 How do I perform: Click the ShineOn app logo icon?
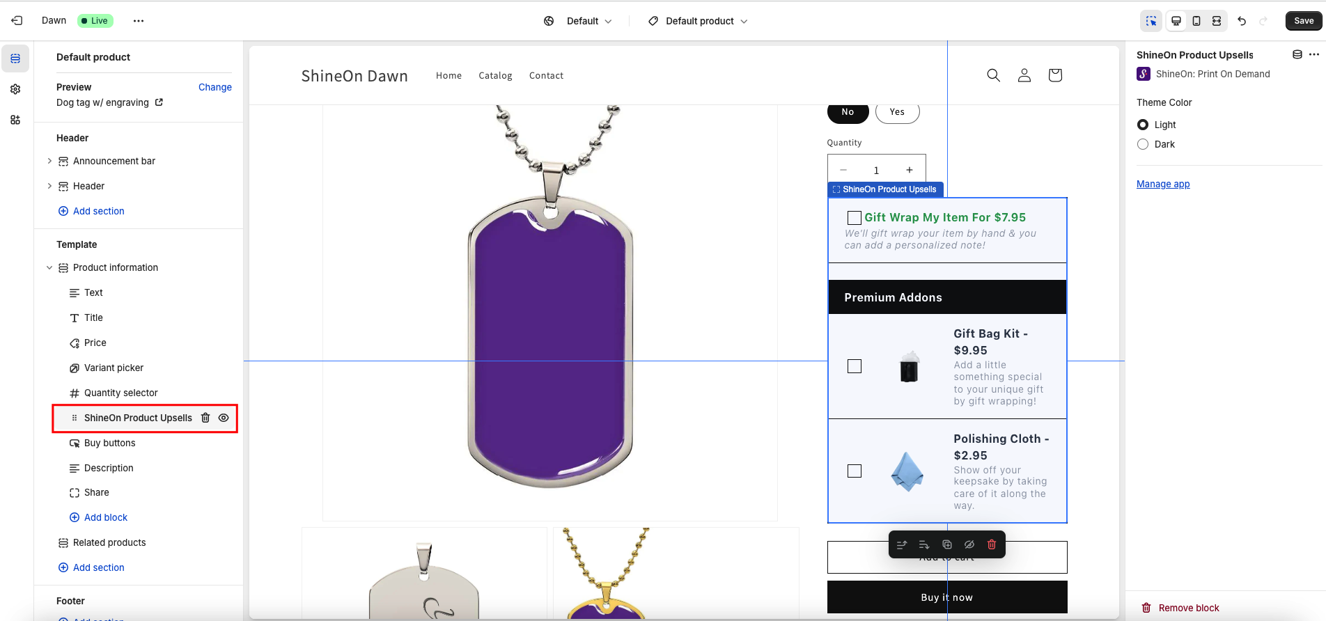coord(1144,74)
